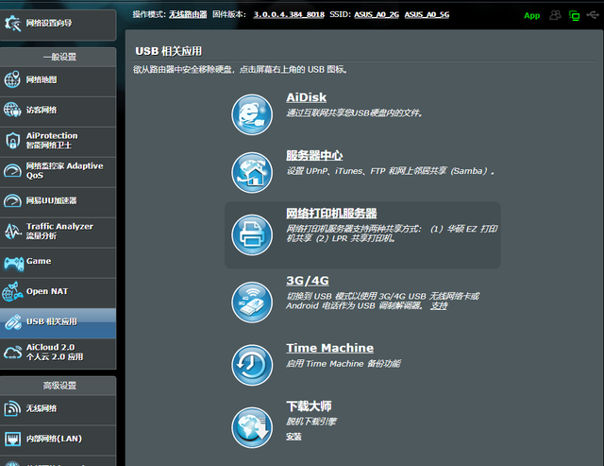This screenshot has width=604, height=466.
Task: Select 网易UU加速器 menu item
Action: (x=59, y=202)
